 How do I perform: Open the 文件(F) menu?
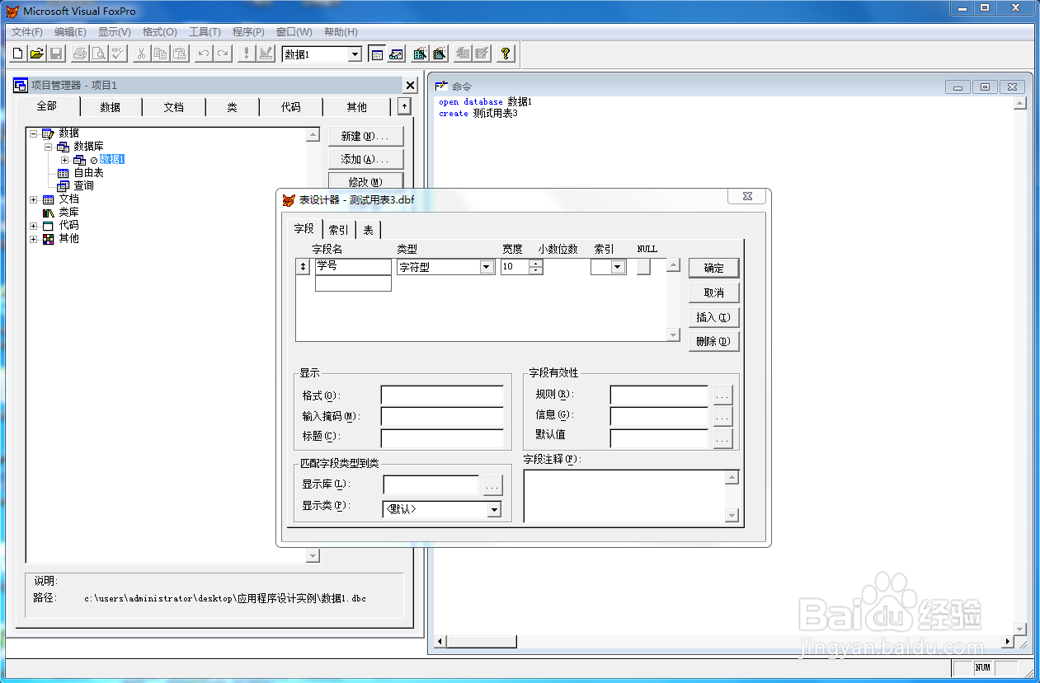pyautogui.click(x=27, y=32)
